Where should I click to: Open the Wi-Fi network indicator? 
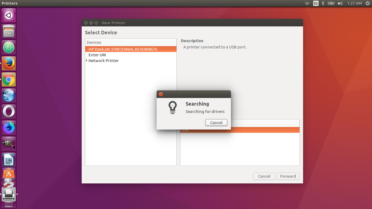[307, 3]
